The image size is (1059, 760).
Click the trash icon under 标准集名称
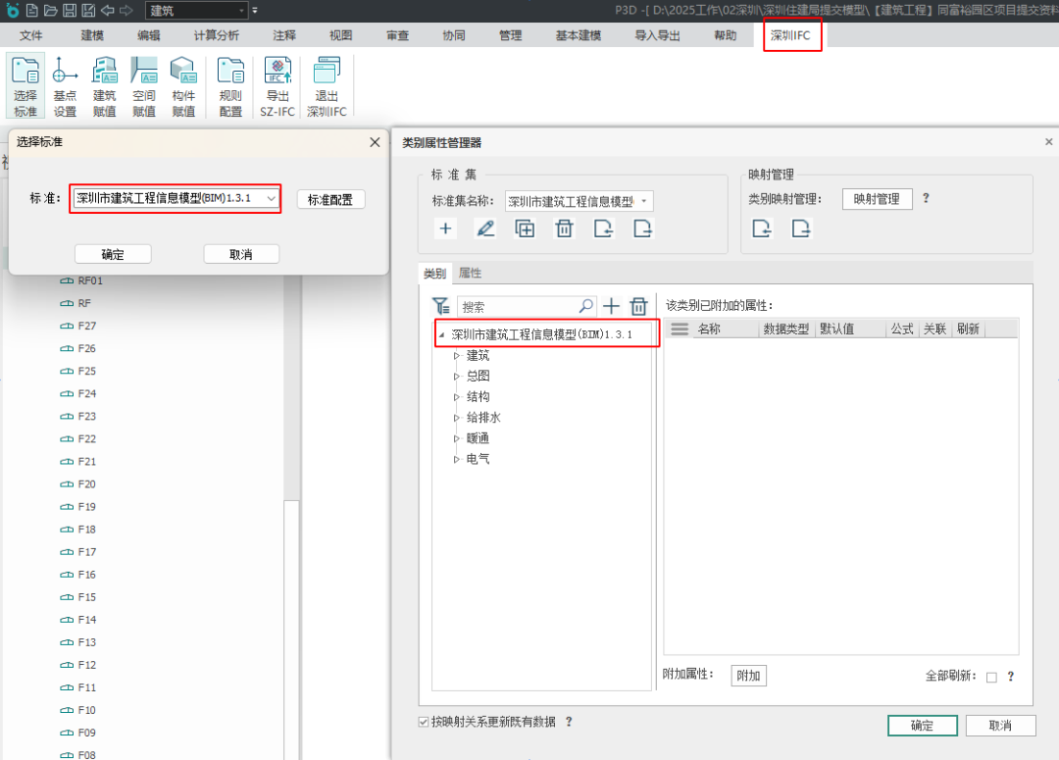click(564, 228)
